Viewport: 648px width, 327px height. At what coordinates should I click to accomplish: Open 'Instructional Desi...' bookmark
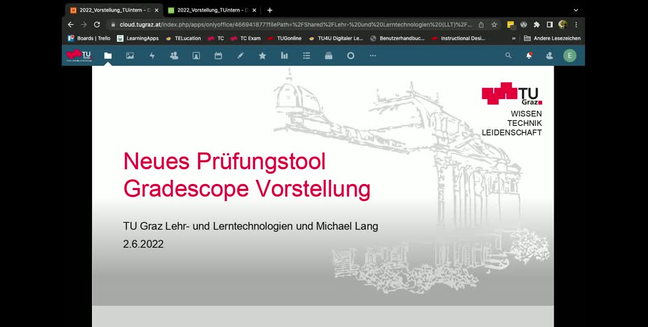458,38
